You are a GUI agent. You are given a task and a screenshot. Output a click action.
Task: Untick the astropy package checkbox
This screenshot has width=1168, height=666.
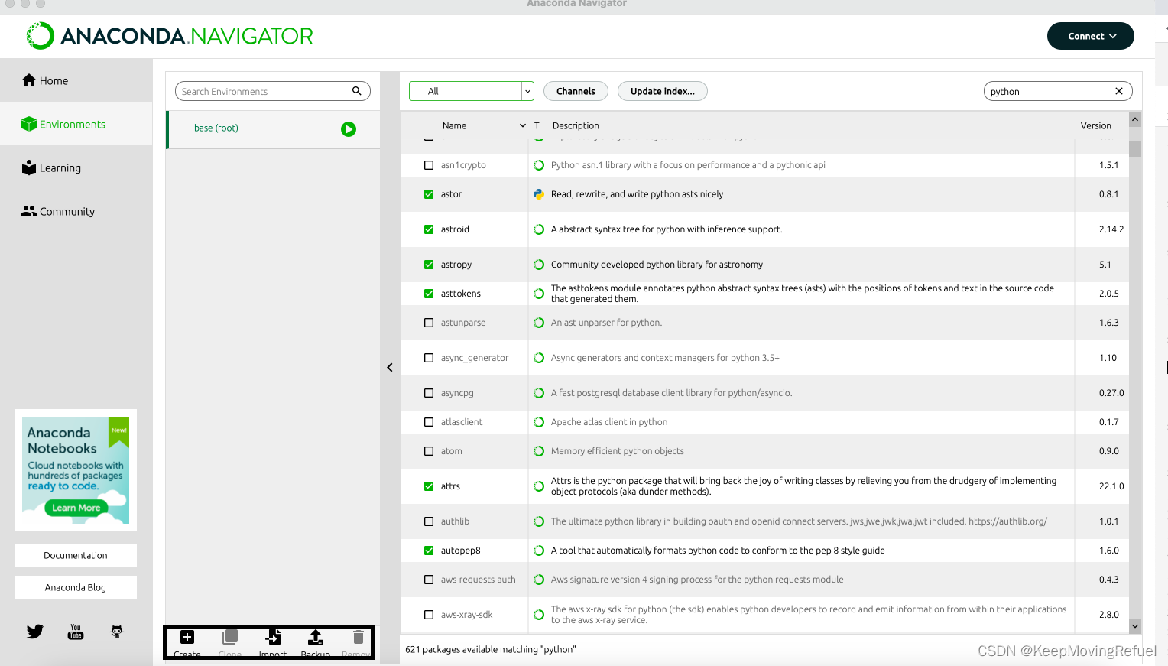429,265
